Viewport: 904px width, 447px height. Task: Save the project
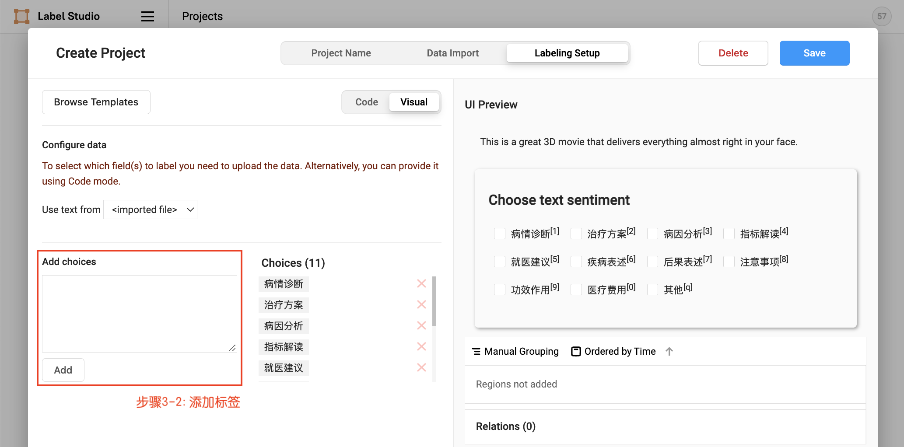814,53
